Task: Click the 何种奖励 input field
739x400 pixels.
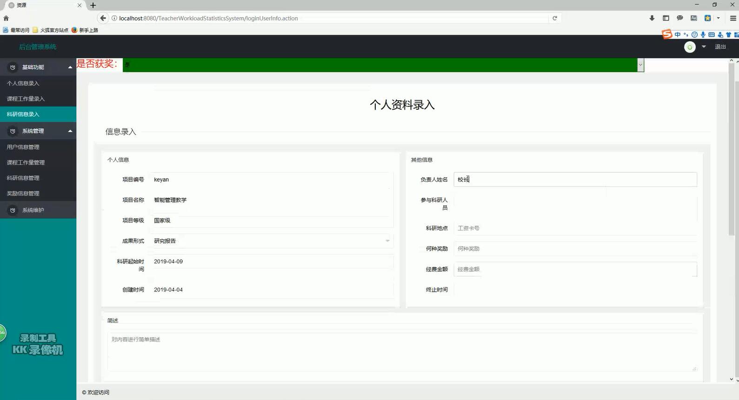Action: click(575, 249)
